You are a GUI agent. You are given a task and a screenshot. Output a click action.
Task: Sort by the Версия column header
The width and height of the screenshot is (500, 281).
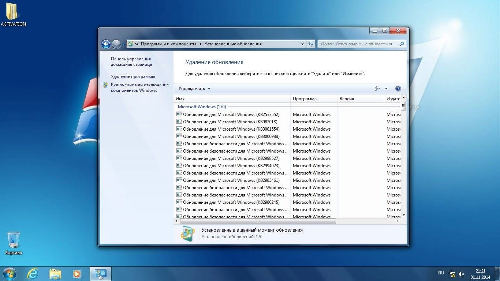click(x=361, y=99)
